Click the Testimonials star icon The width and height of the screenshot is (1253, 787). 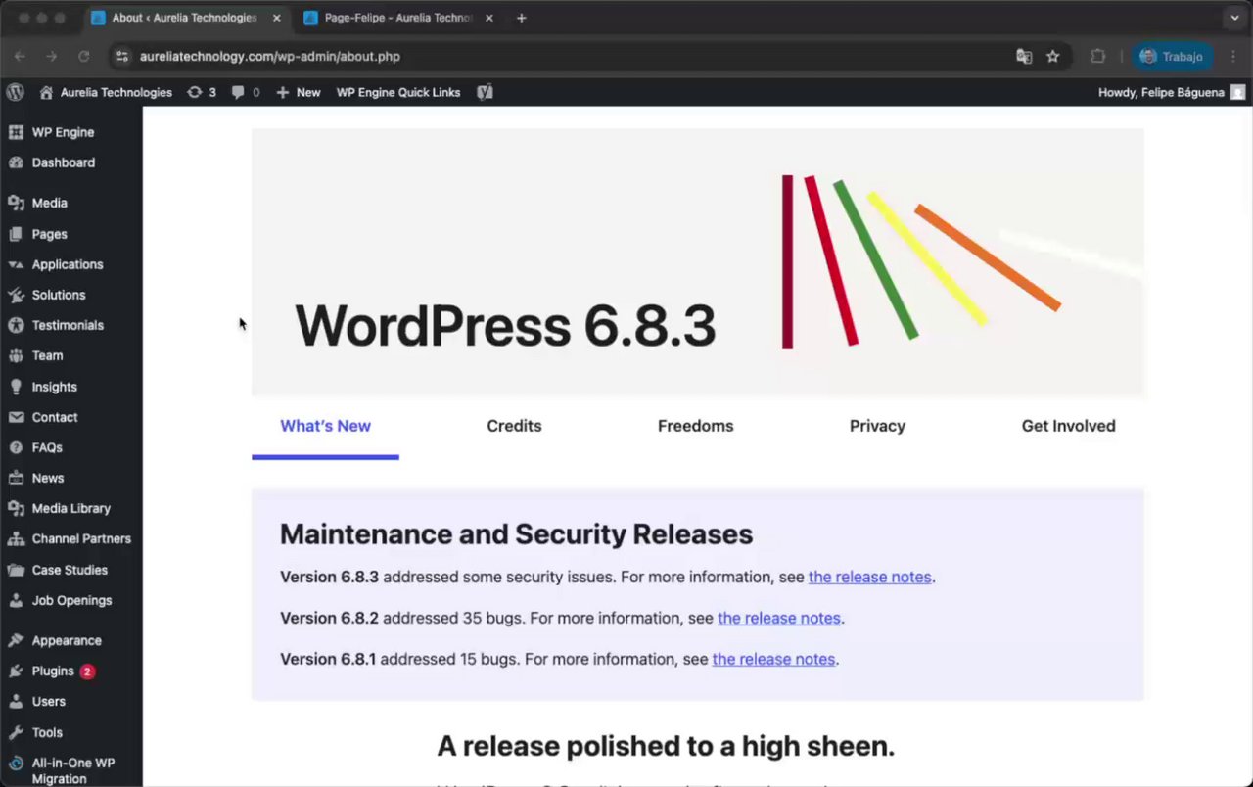coord(16,325)
